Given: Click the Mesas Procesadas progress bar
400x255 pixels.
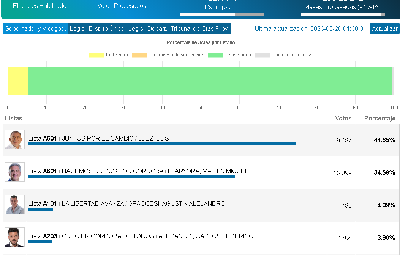Looking at the screenshot, I should click(343, 14).
